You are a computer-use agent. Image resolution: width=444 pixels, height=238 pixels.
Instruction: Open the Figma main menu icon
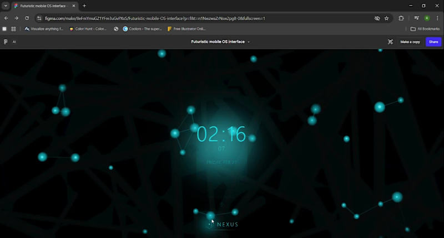coord(6,42)
